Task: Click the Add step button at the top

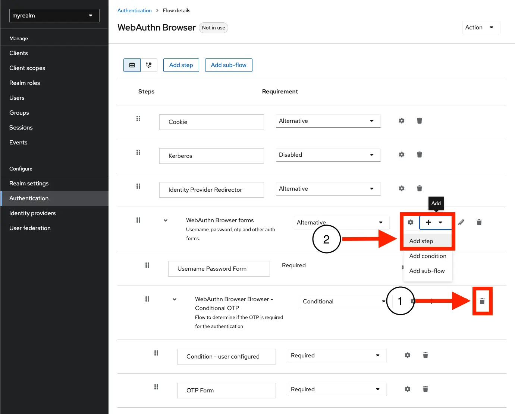Action: (181, 65)
